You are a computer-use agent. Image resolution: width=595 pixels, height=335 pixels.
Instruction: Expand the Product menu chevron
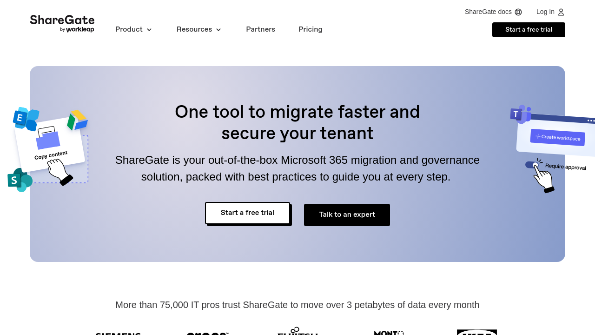[x=149, y=30]
